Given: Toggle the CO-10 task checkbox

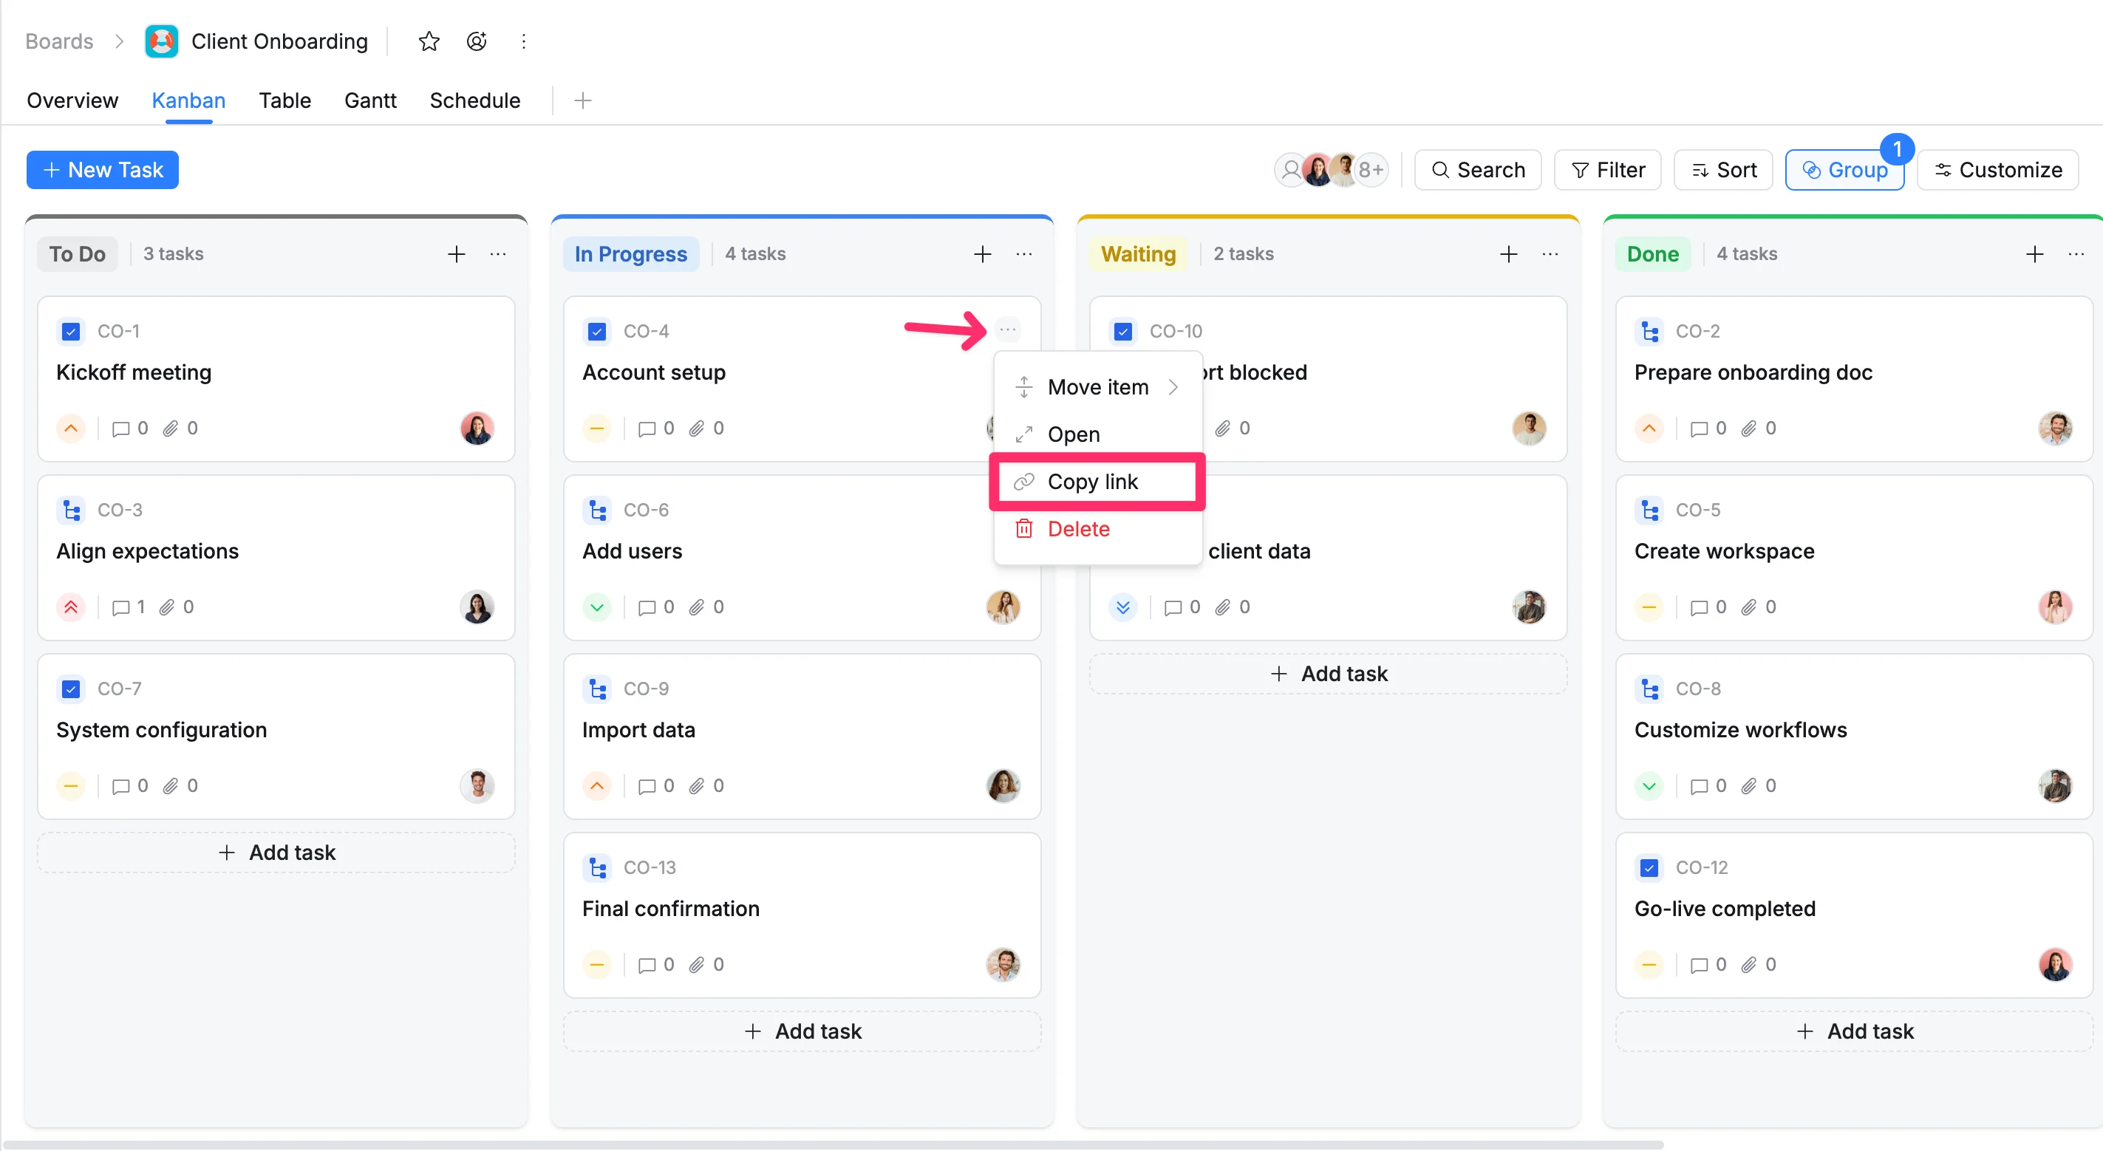Looking at the screenshot, I should click(x=1122, y=331).
